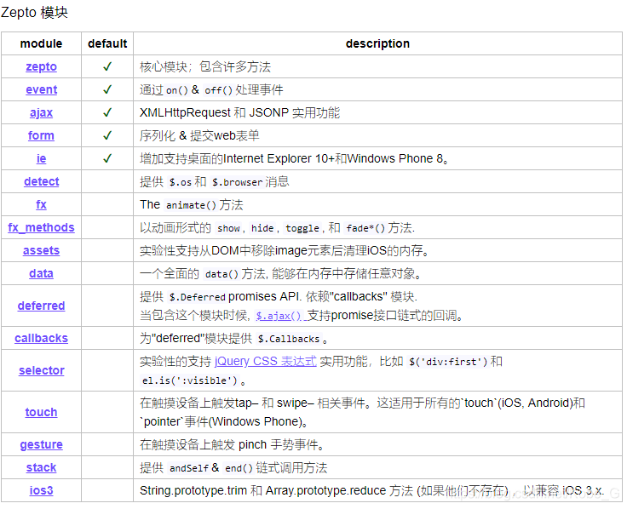This screenshot has width=627, height=509.
Task: Click the $.browser code snippet
Action: 237,182
